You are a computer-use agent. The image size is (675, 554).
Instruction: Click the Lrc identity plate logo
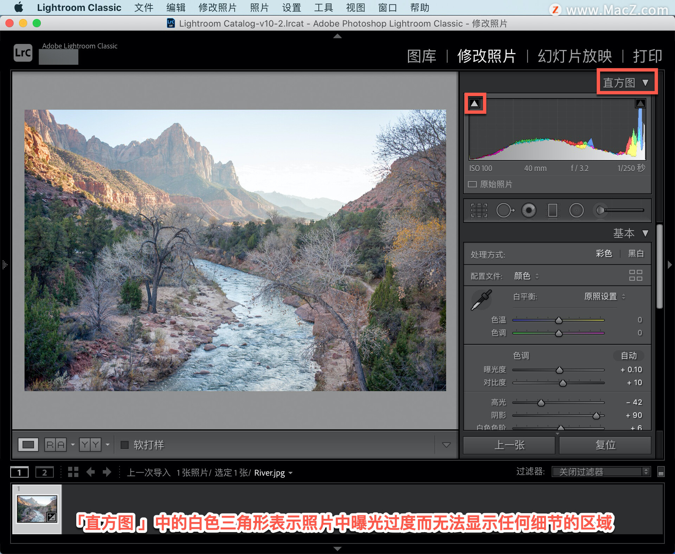(23, 53)
